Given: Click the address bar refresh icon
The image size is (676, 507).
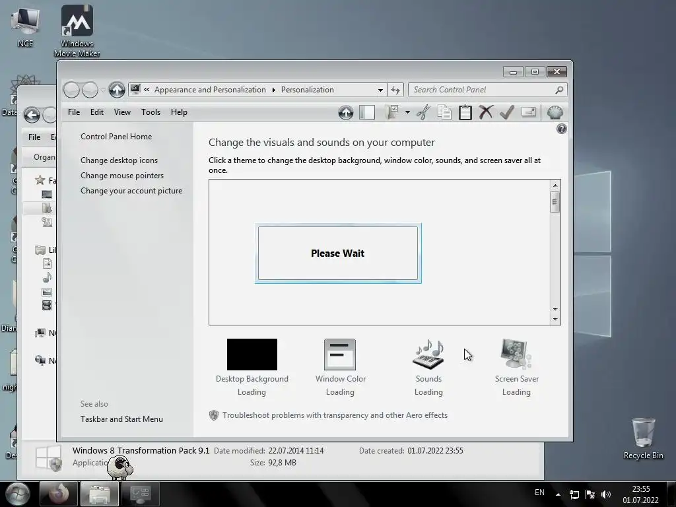Looking at the screenshot, I should coord(395,90).
